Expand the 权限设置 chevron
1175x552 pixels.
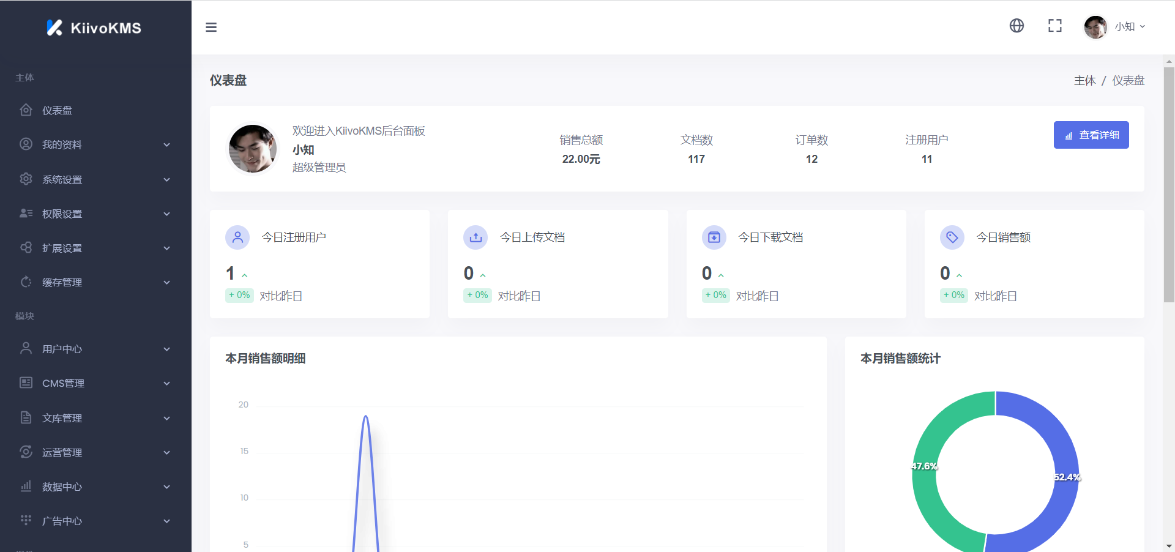[166, 214]
